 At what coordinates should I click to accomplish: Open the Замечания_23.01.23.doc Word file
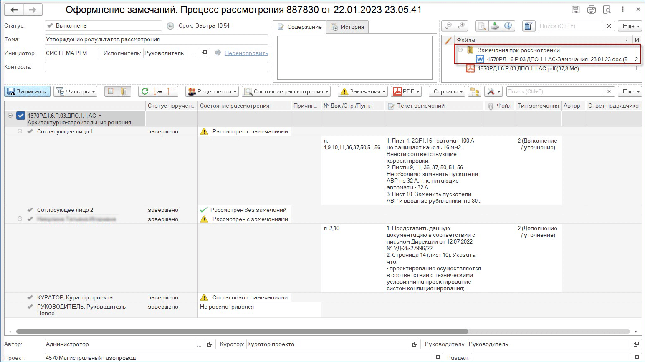558,59
